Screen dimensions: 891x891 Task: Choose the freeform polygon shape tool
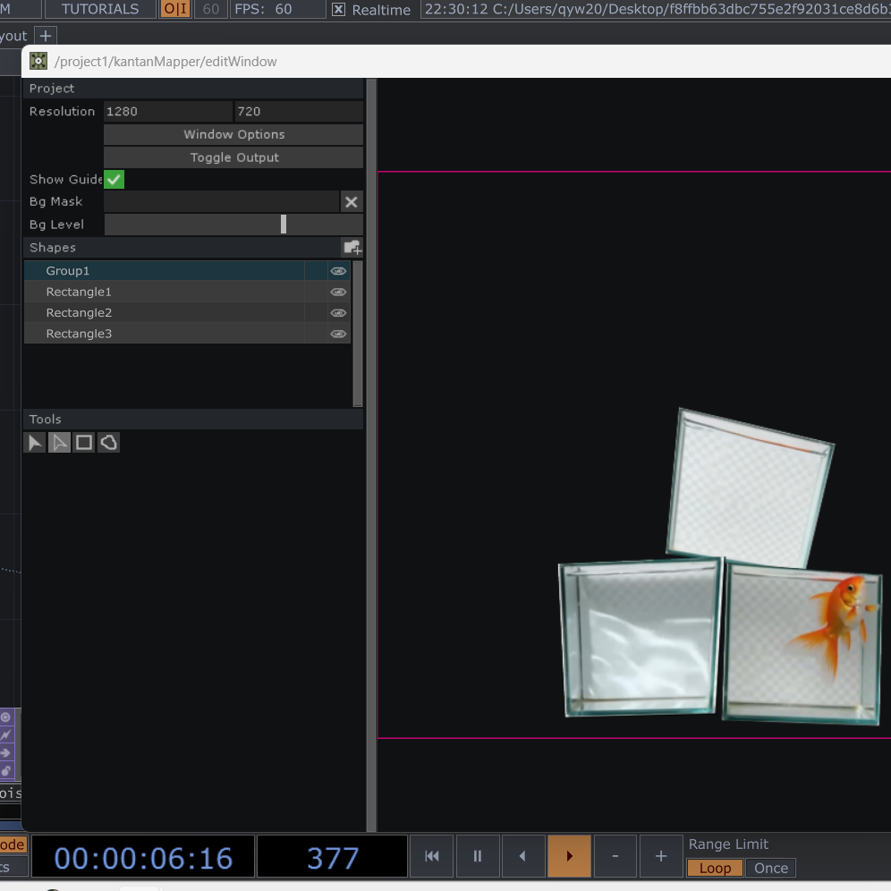(108, 443)
